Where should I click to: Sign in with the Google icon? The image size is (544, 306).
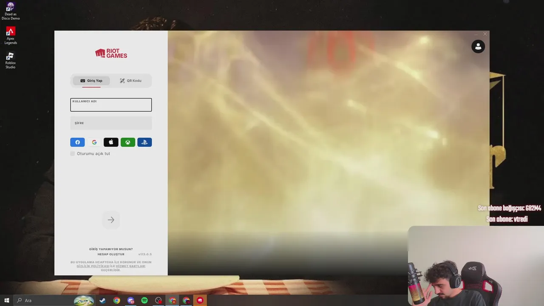pos(94,142)
